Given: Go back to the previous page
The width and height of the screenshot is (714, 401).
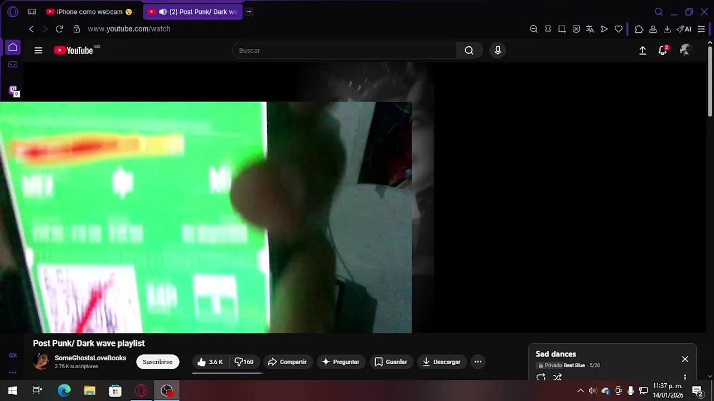Looking at the screenshot, I should tap(31, 29).
